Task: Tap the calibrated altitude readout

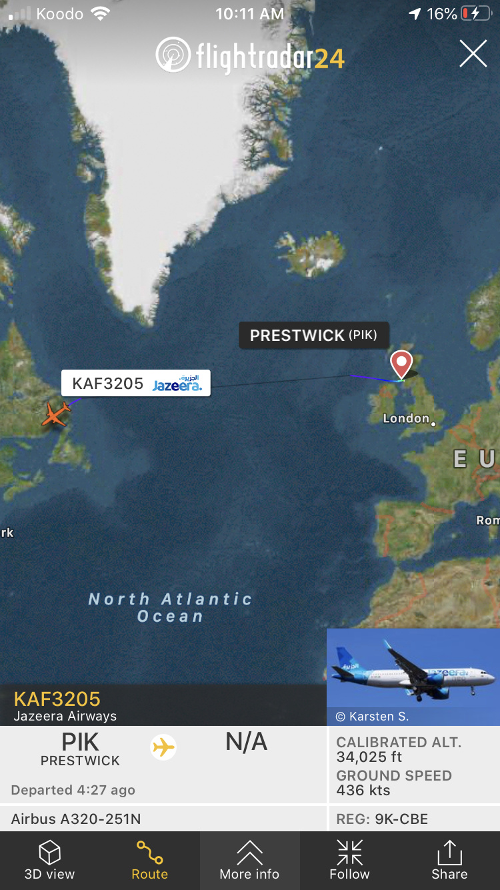Action: click(x=399, y=750)
